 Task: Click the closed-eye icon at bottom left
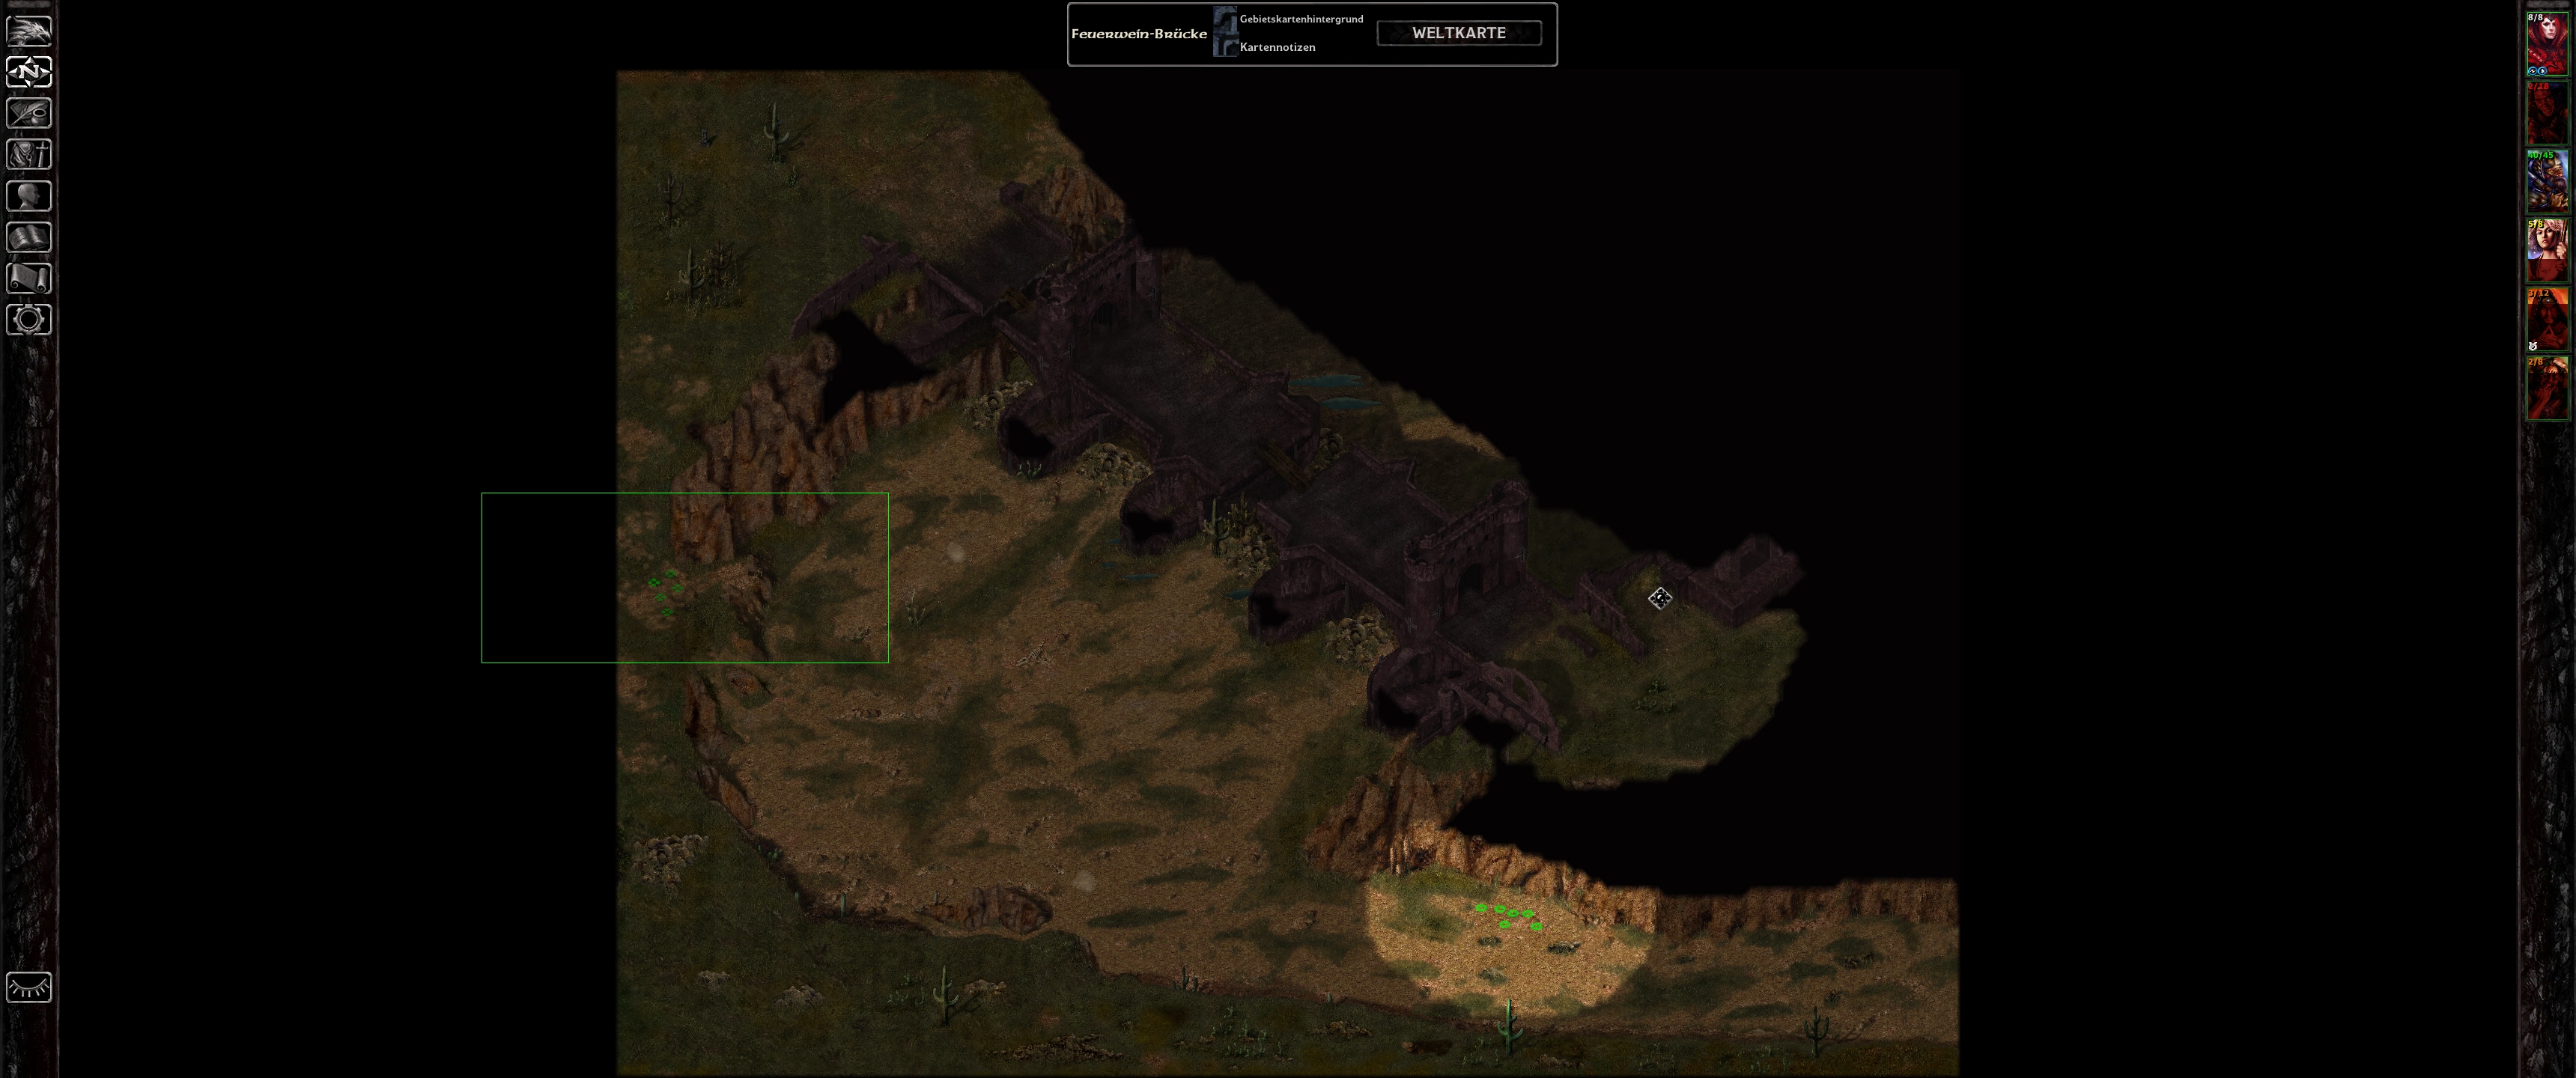click(29, 987)
